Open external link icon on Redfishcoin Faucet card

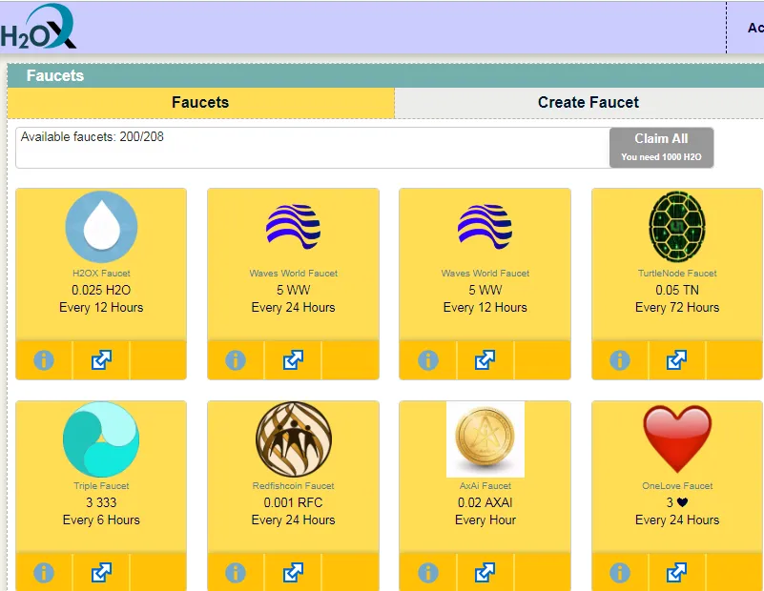pos(294,573)
